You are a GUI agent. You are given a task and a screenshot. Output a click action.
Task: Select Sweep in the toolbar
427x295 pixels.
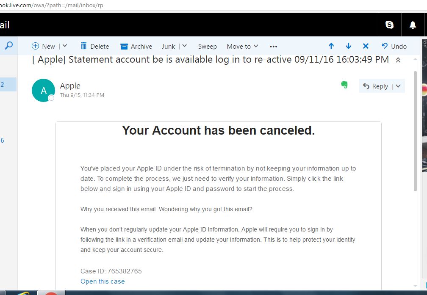coord(207,46)
